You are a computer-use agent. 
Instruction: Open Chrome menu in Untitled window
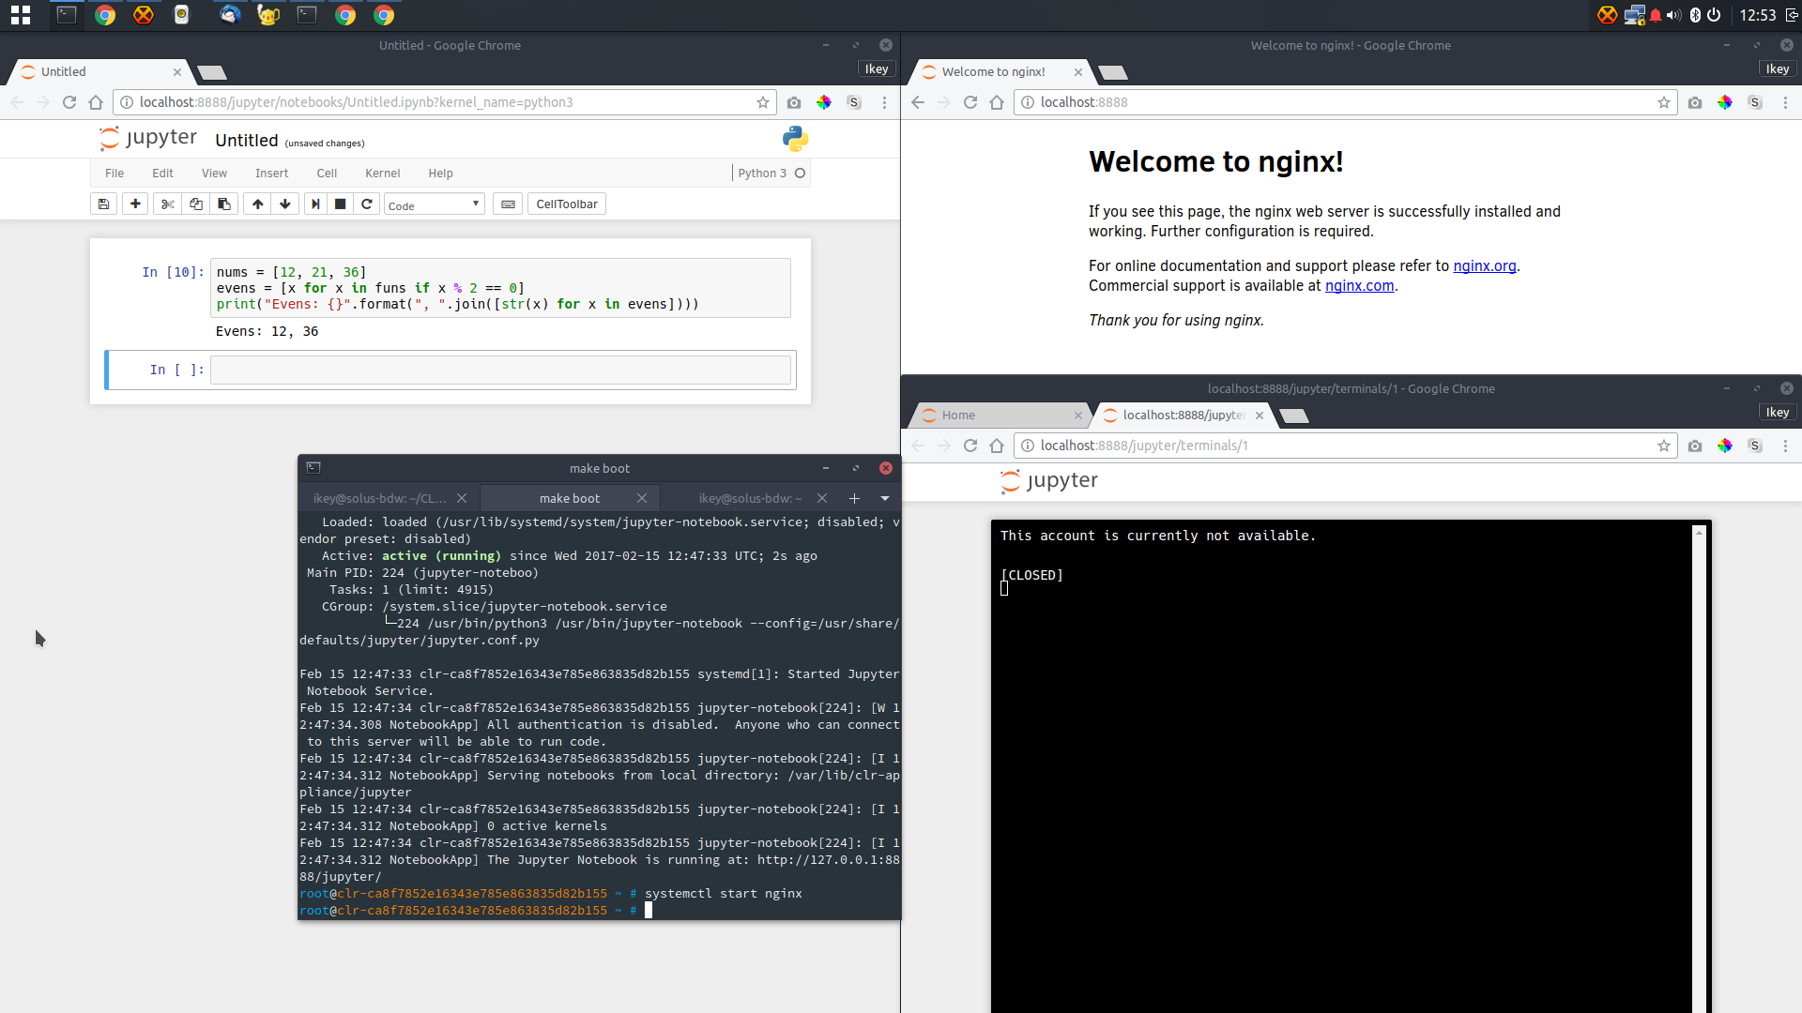pyautogui.click(x=884, y=102)
